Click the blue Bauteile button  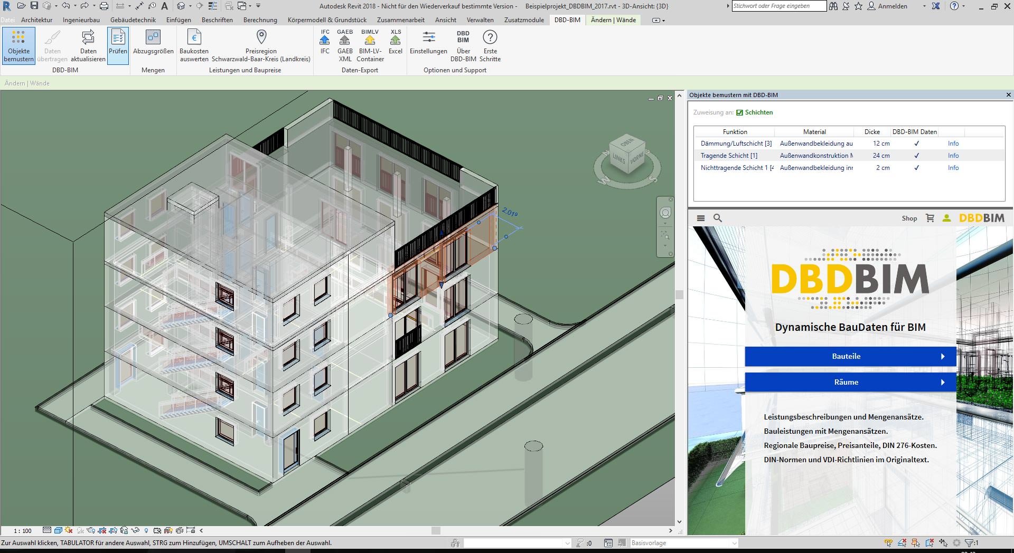(850, 356)
